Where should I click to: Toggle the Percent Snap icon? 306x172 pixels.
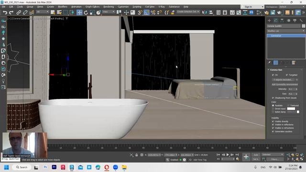[x=153, y=12]
